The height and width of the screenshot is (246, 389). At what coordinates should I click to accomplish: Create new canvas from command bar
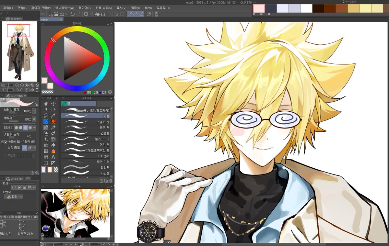(x=51, y=14)
